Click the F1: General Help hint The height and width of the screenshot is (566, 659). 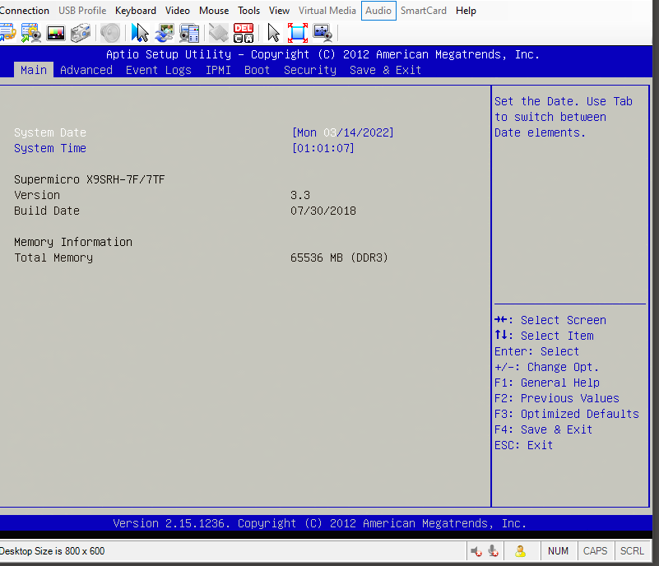click(547, 383)
